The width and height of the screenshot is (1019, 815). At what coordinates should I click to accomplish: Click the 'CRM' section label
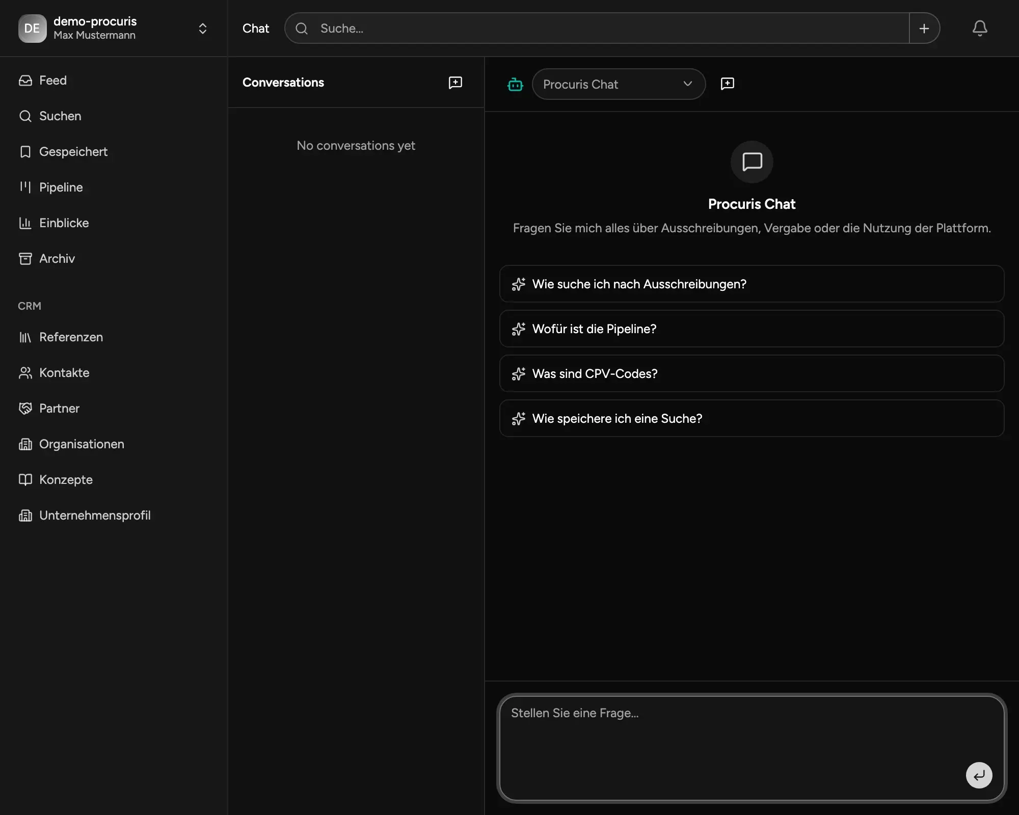(x=30, y=306)
